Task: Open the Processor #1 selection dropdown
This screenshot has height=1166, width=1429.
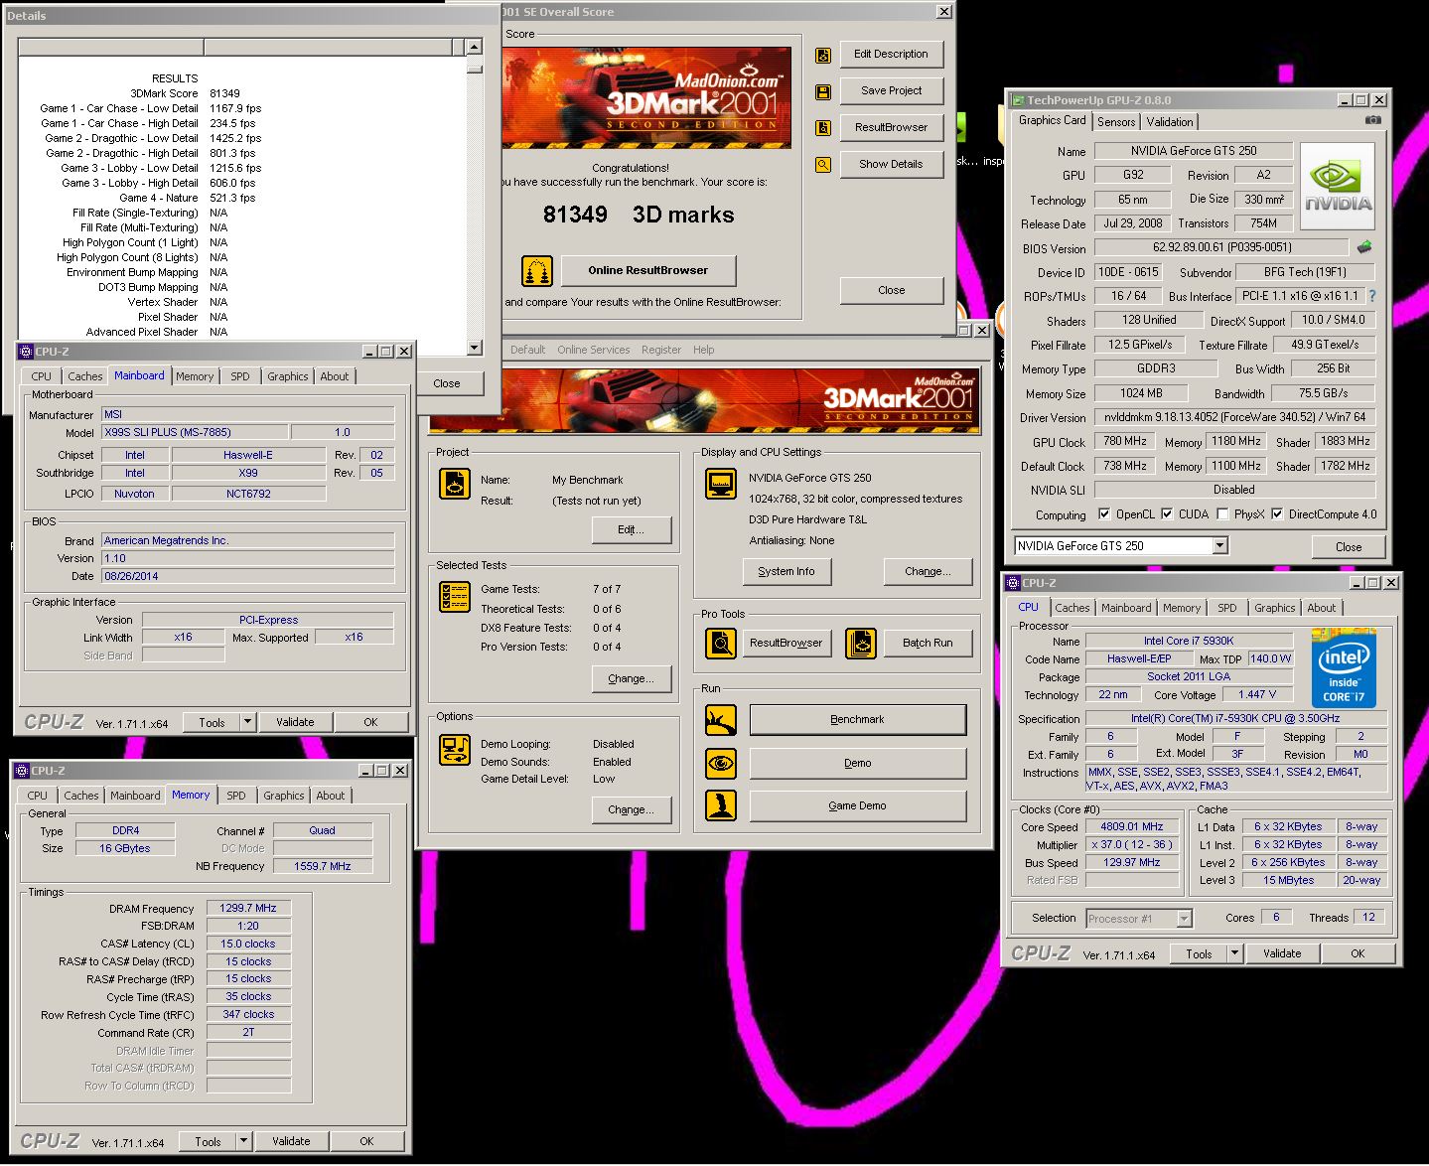Action: click(x=1184, y=919)
